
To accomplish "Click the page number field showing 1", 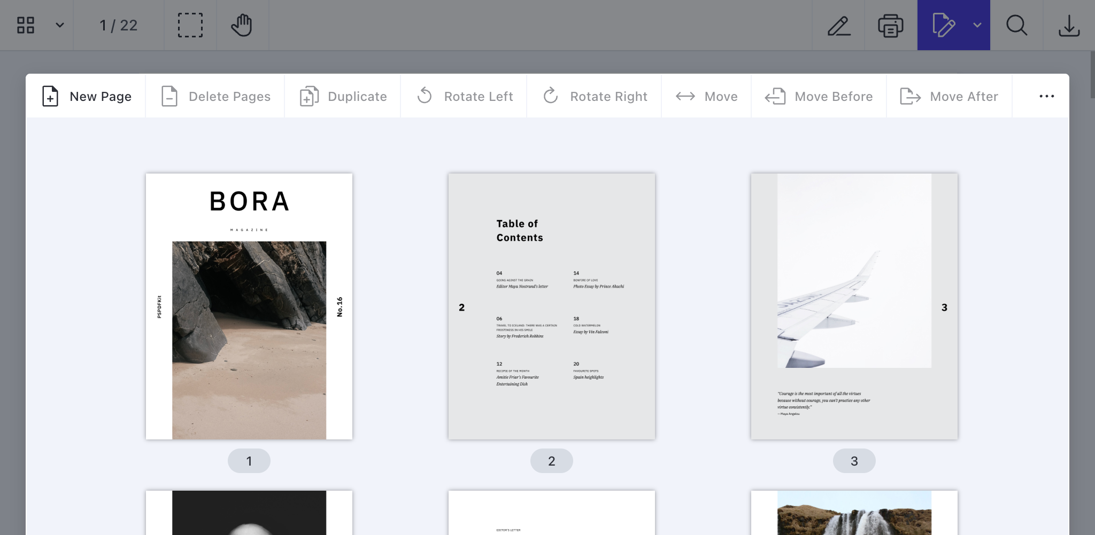I will [x=104, y=25].
